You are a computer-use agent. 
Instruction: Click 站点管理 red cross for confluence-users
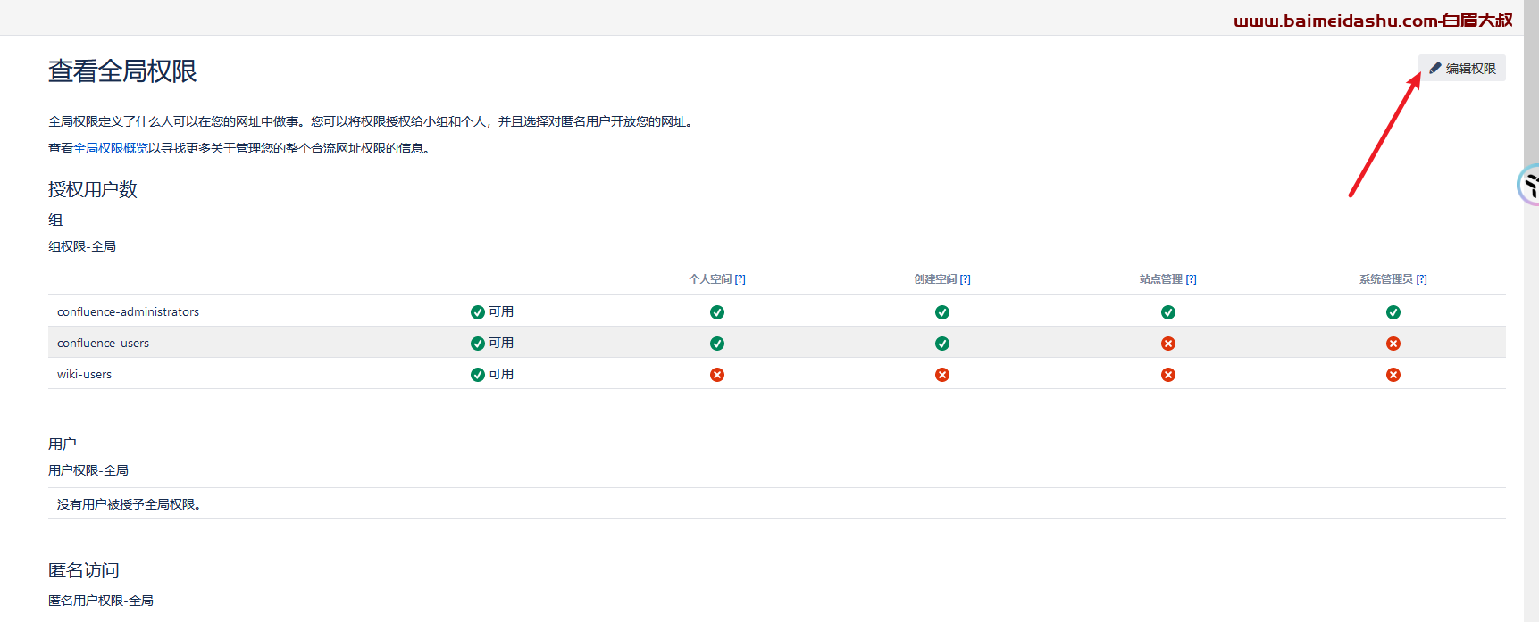1168,344
